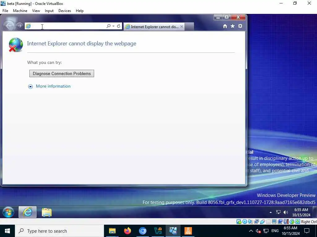
Task: Click host network tray icon
Action: tap(266, 231)
